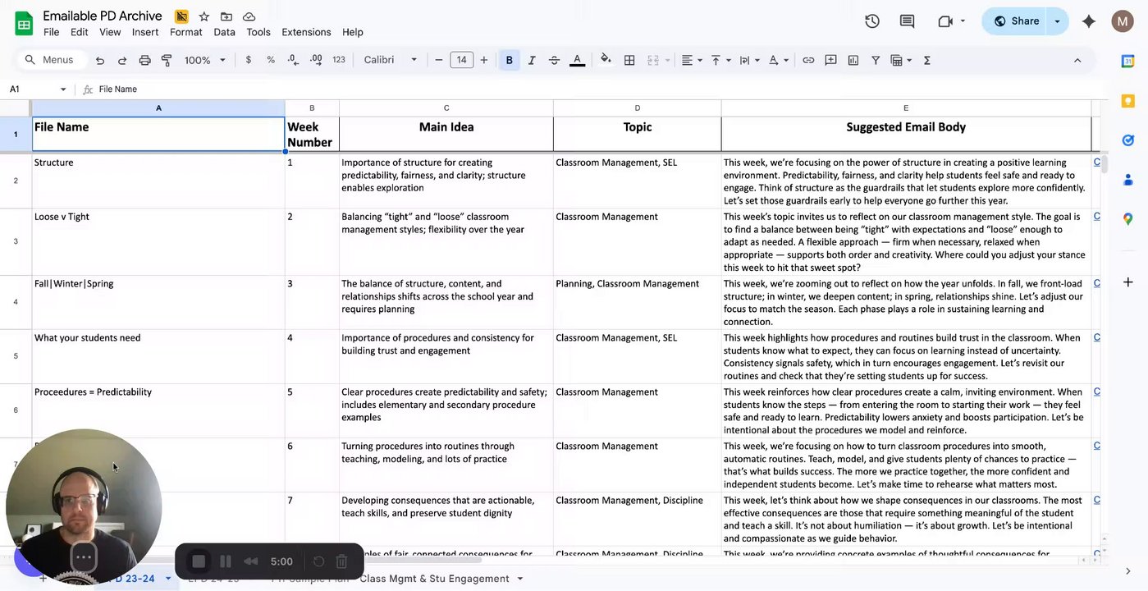The height and width of the screenshot is (591, 1148).
Task: Decrease font size with minus button
Action: tap(439, 60)
